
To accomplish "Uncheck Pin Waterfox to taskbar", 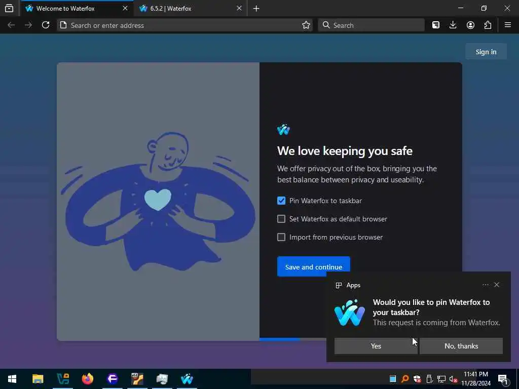I will (281, 201).
